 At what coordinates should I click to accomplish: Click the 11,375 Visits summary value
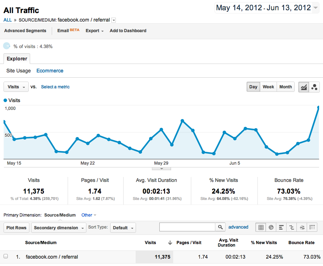[34, 191]
